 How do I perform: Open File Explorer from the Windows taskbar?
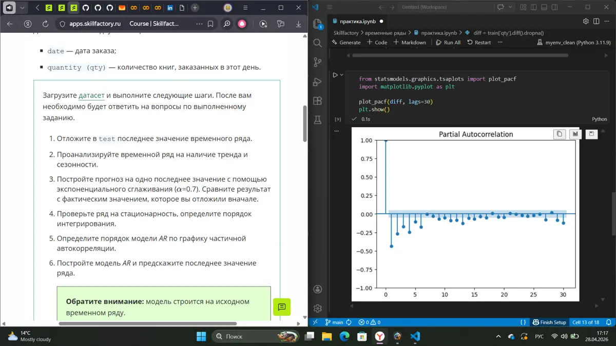(x=326, y=336)
